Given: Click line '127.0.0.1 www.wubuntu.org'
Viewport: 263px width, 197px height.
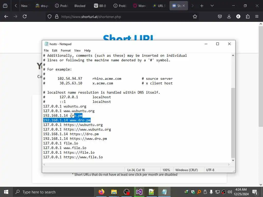Looking at the screenshot, I should pos(69,111).
